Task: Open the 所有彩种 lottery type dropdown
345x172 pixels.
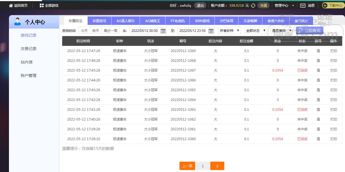Action: (230, 30)
